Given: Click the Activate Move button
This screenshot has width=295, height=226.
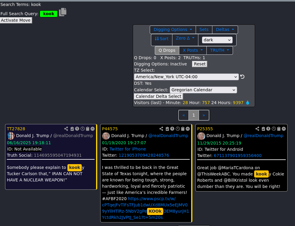Looking at the screenshot, I should [x=16, y=20].
